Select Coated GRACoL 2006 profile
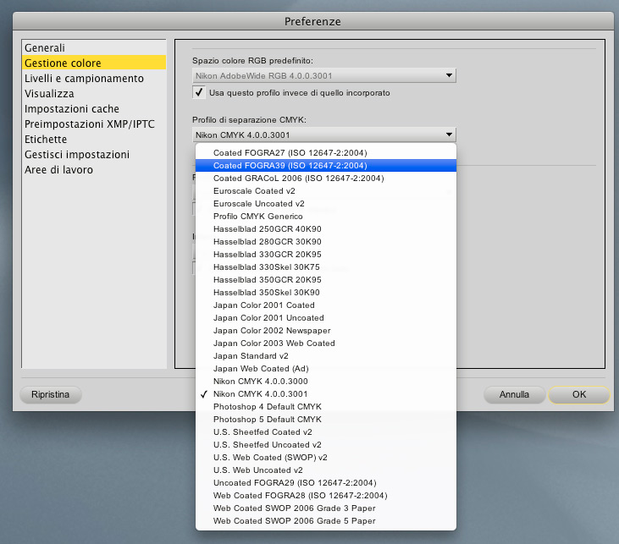Viewport: 619px width, 544px height. point(326,178)
